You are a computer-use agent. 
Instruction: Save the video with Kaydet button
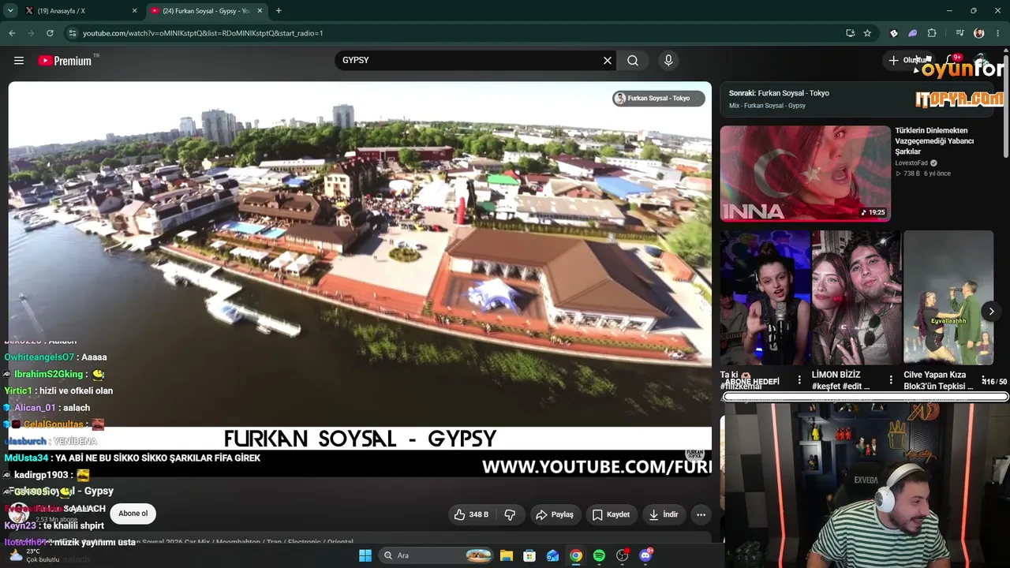pyautogui.click(x=612, y=514)
